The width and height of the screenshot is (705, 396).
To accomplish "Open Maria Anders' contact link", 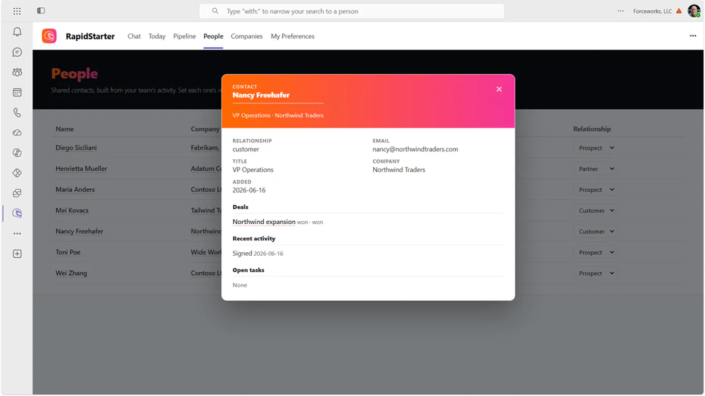I will (x=75, y=189).
